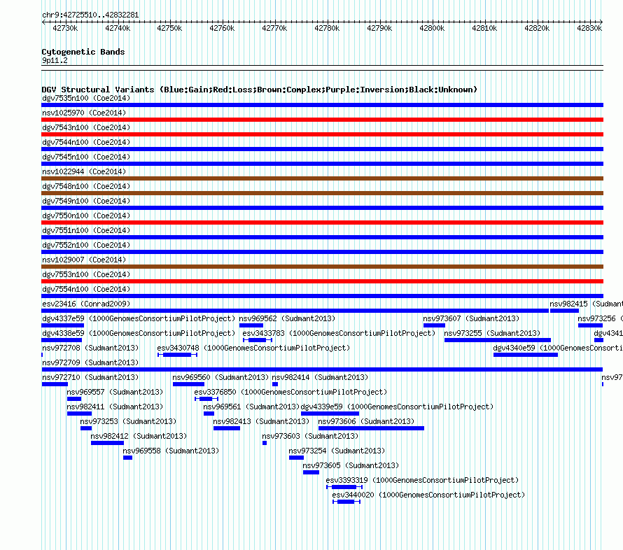Select the dgv7548n100 (Coe2014) label
This screenshot has height=550, width=623.
point(86,186)
